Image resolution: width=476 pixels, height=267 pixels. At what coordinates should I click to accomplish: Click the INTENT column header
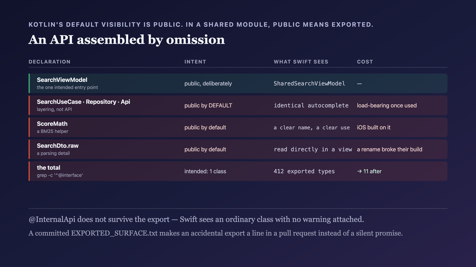coord(195,62)
